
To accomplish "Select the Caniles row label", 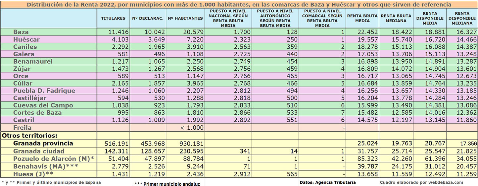I will (x=25, y=47).
